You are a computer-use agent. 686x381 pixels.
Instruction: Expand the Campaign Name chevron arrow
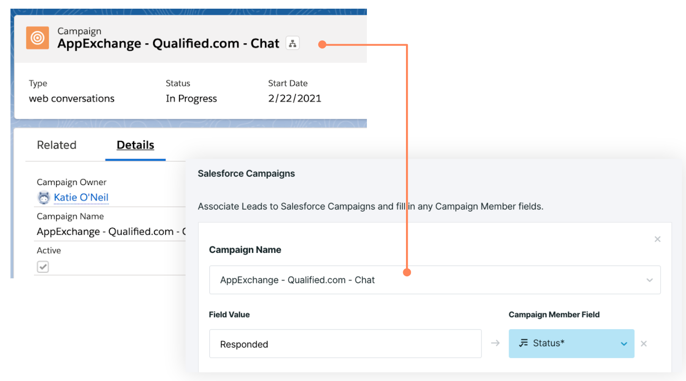pos(649,280)
